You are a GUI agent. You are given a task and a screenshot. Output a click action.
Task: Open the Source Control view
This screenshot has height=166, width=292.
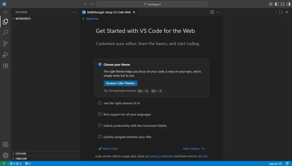tap(5, 44)
